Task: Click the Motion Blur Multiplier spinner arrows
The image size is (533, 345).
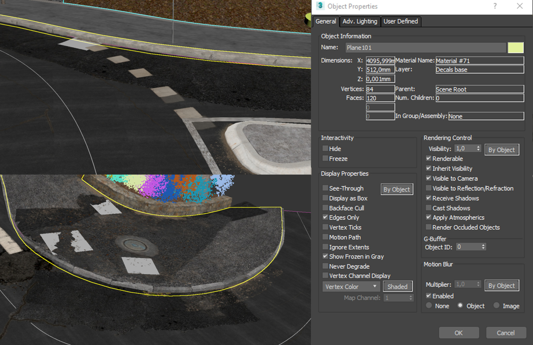Action: (x=478, y=284)
